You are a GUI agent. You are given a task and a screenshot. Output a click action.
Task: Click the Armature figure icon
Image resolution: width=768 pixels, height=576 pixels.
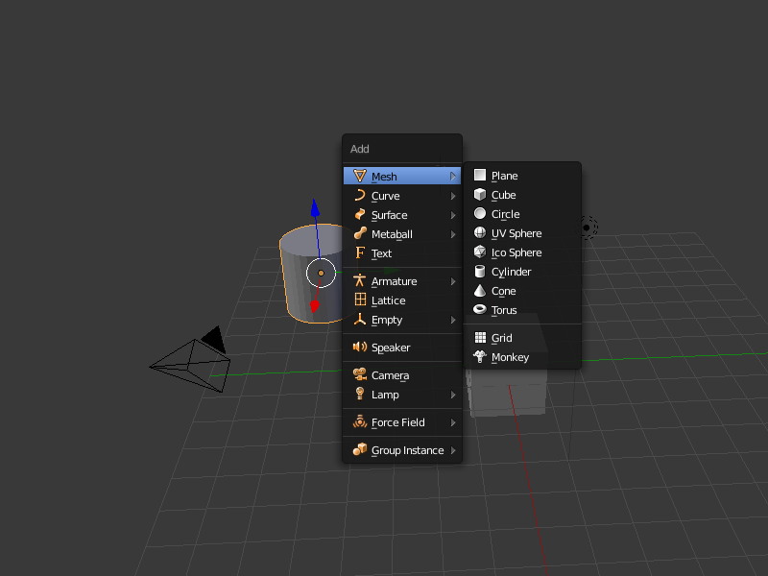tap(359, 280)
